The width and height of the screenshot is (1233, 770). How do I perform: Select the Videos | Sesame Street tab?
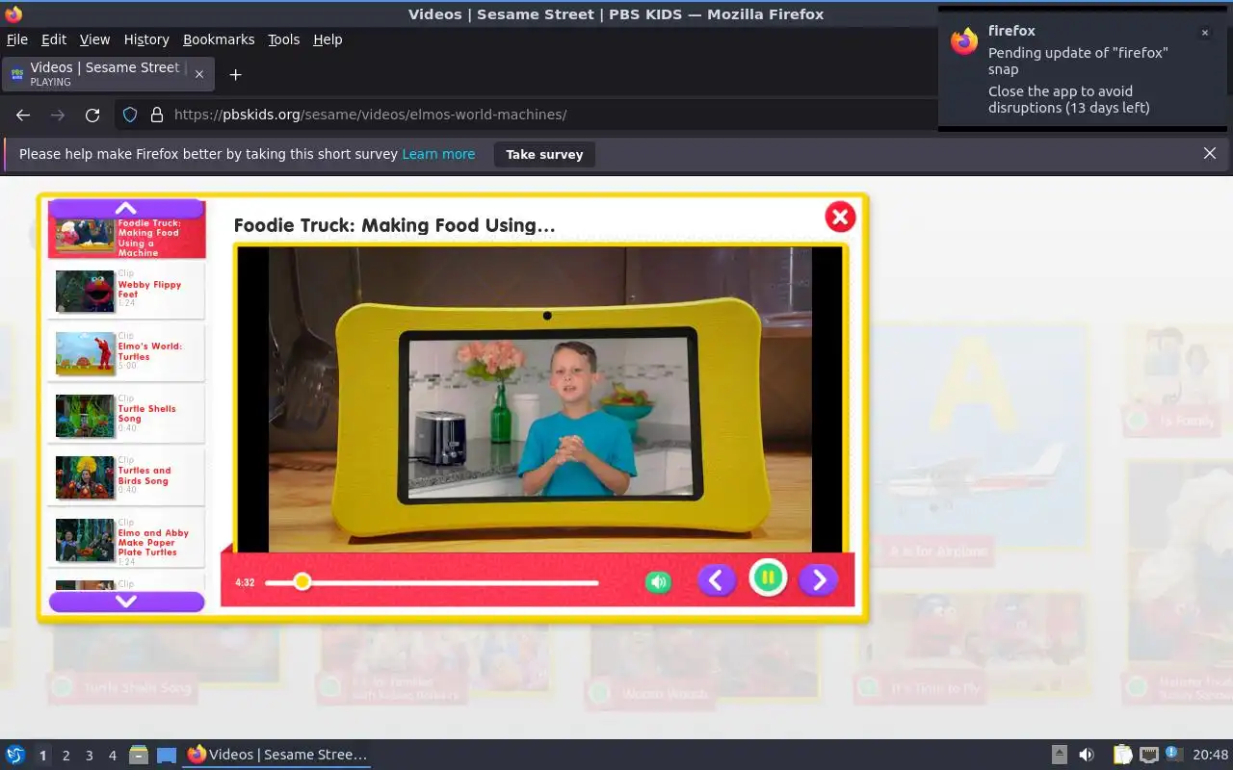pyautogui.click(x=108, y=74)
